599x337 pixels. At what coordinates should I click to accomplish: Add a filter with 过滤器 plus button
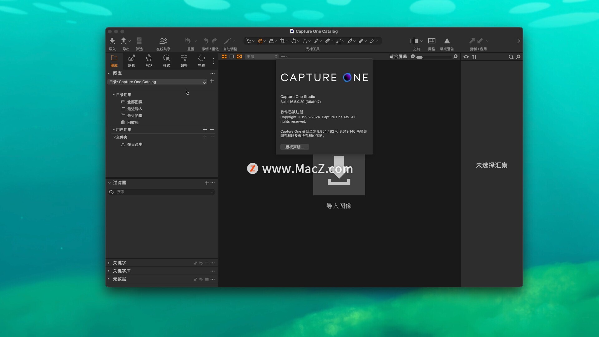click(207, 183)
